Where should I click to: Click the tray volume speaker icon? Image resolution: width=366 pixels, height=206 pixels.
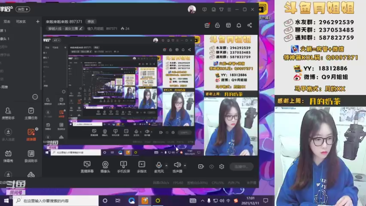point(222,201)
